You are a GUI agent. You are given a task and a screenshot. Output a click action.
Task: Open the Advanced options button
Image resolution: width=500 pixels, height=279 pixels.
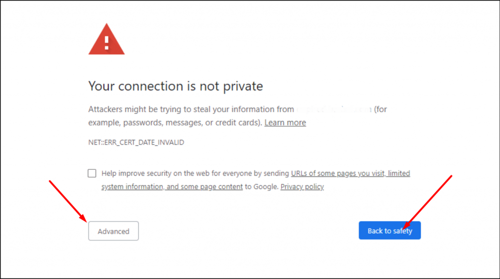coord(113,231)
